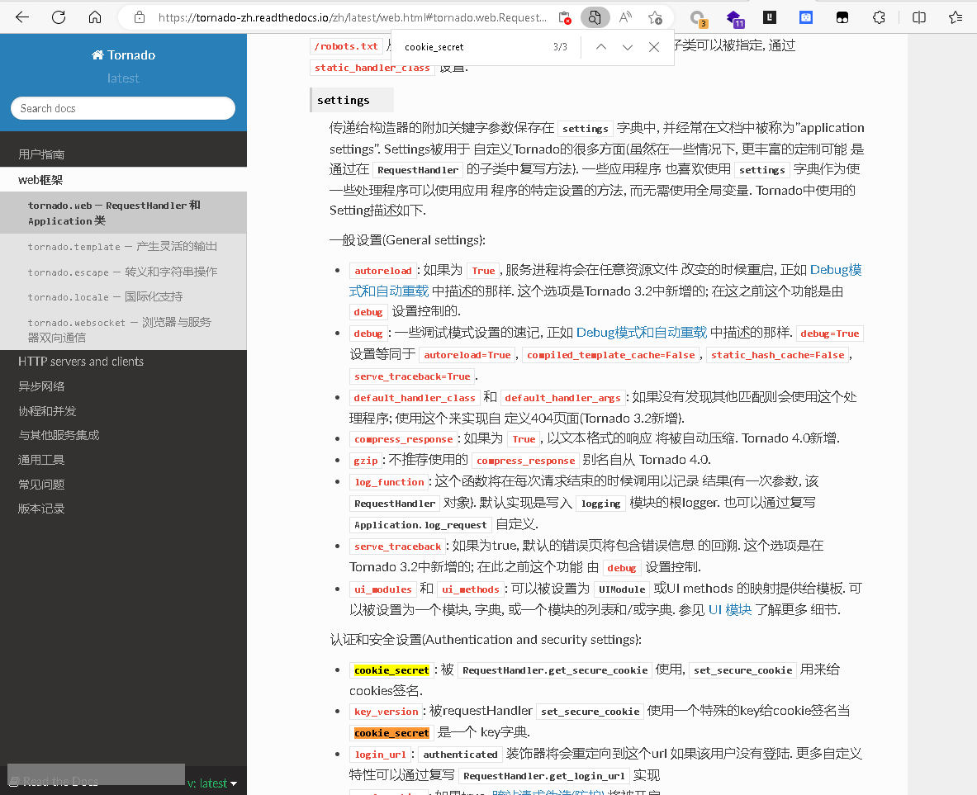This screenshot has width=977, height=795.
Task: Click the serve_traceback setting name
Action: (x=397, y=547)
